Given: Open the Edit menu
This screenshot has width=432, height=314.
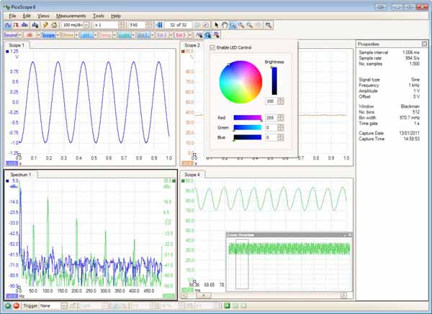Looking at the screenshot, I should (27, 16).
